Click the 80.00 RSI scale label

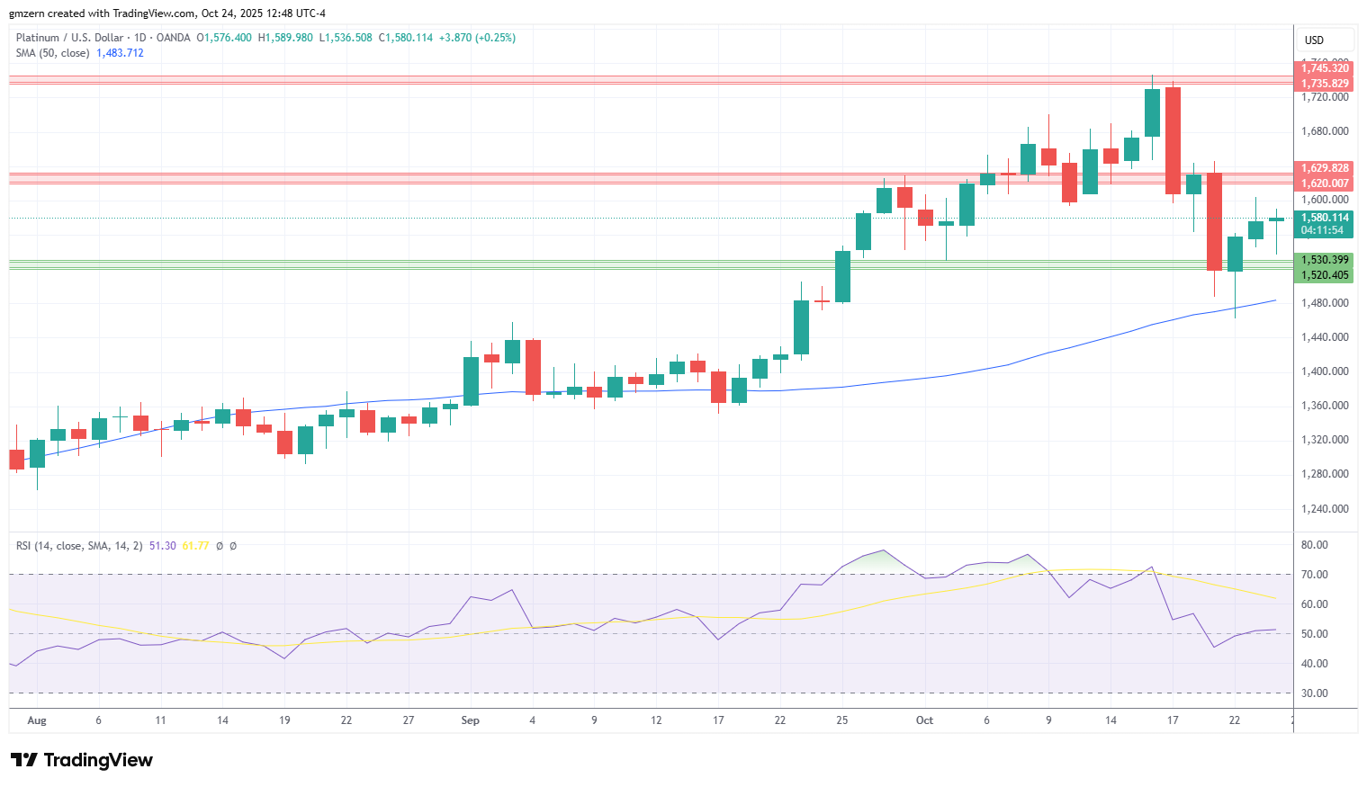tap(1314, 545)
